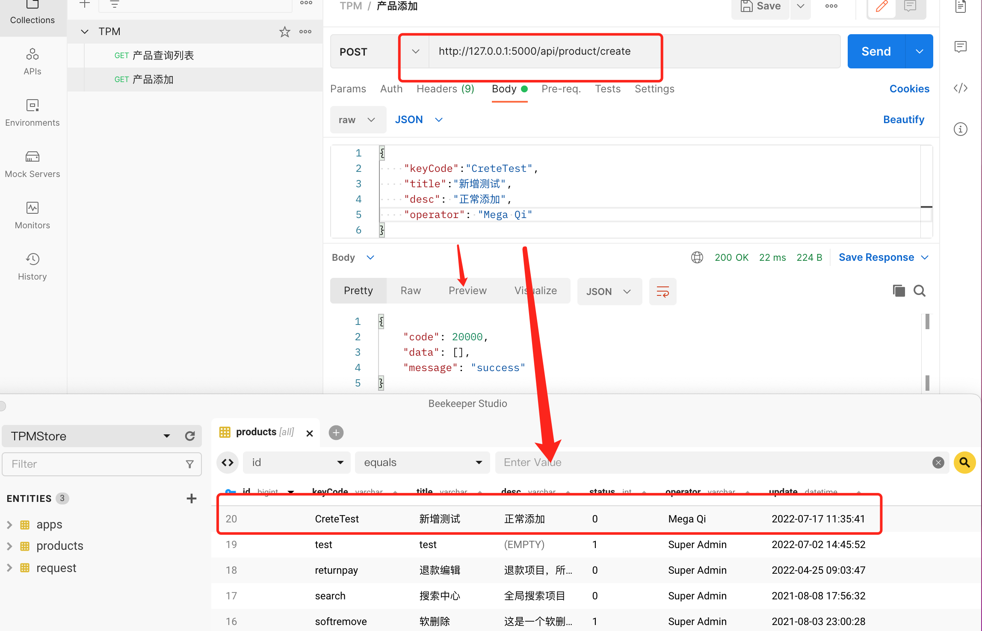This screenshot has height=631, width=982.
Task: Open the Mock Servers sidebar section
Action: [x=33, y=165]
